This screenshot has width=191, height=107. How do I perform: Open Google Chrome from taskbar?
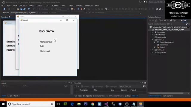coord(93,104)
